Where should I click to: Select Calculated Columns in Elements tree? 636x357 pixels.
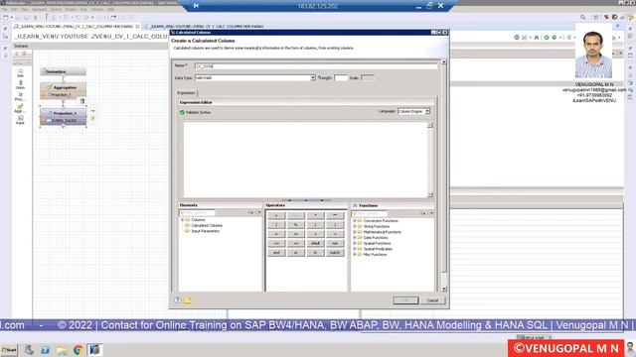pyautogui.click(x=207, y=225)
